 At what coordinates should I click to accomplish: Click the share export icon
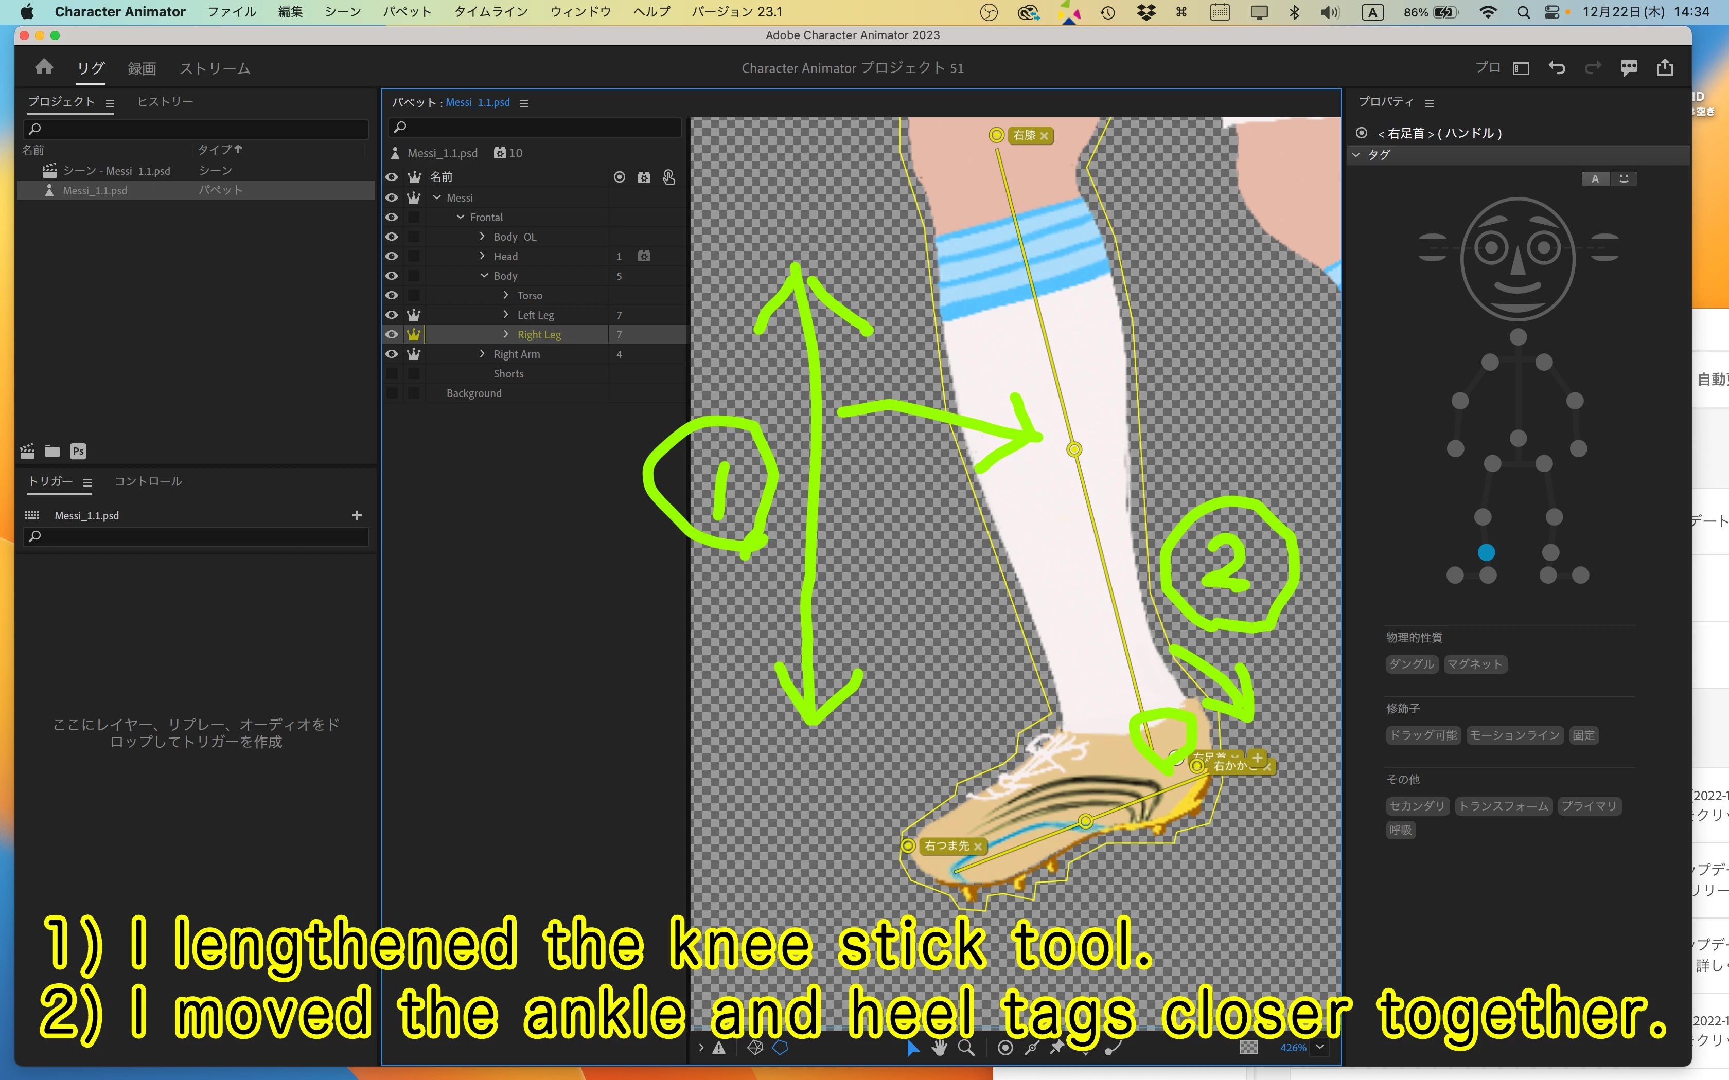point(1665,68)
